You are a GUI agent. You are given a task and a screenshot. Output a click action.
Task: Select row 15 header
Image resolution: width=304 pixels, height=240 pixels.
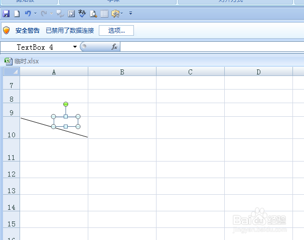coord(12,219)
